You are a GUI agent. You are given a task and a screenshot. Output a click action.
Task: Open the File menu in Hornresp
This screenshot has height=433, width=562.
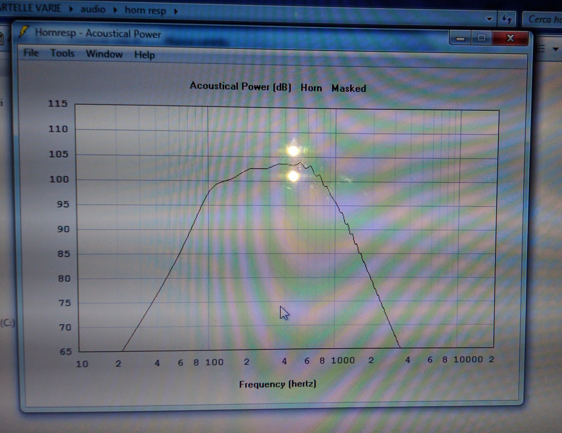tap(31, 53)
